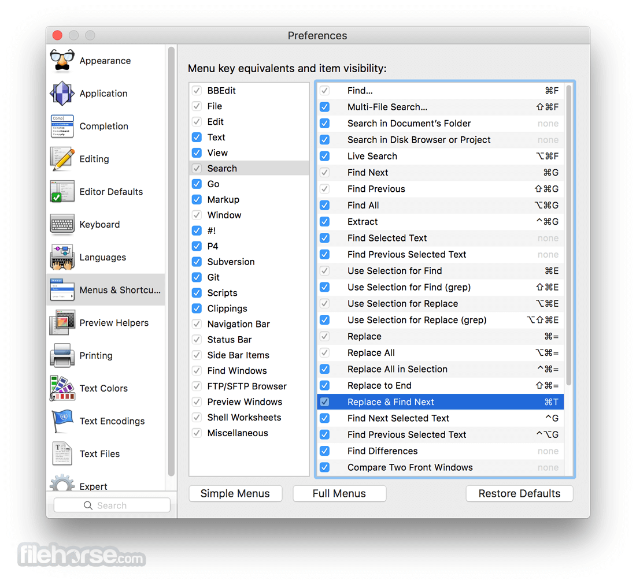Screen dimensions: 636x584
Task: Select the Application preferences icon
Action: click(62, 93)
